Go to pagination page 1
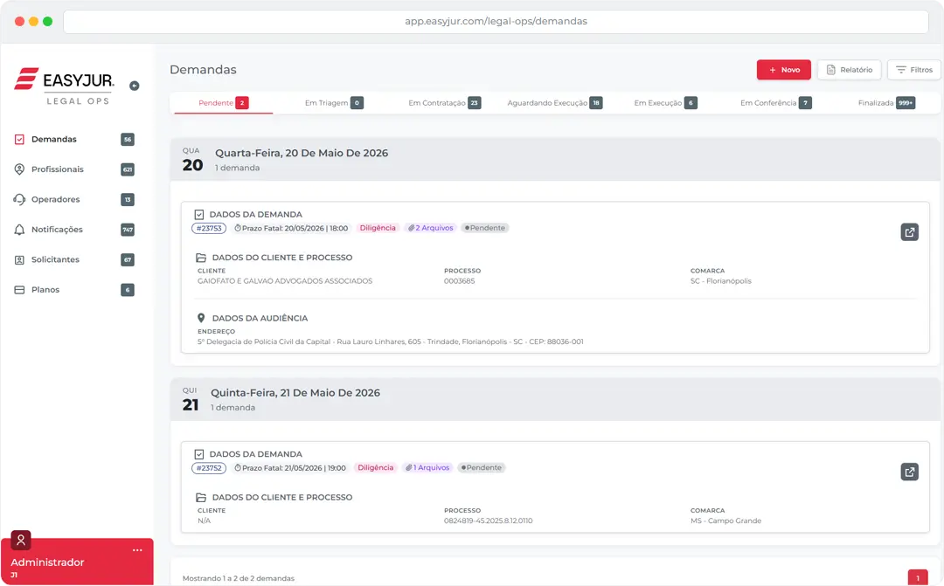The height and width of the screenshot is (586, 944). (x=918, y=577)
